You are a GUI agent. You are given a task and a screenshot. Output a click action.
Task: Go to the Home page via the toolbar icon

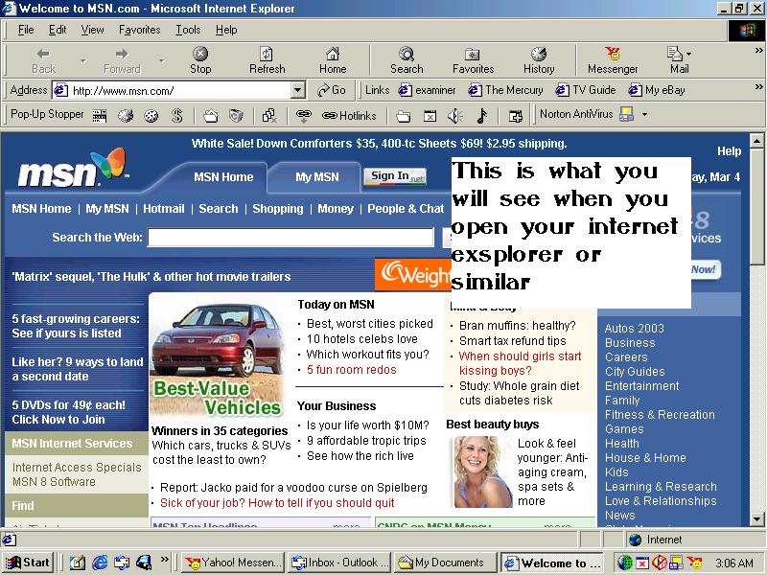pyautogui.click(x=333, y=60)
